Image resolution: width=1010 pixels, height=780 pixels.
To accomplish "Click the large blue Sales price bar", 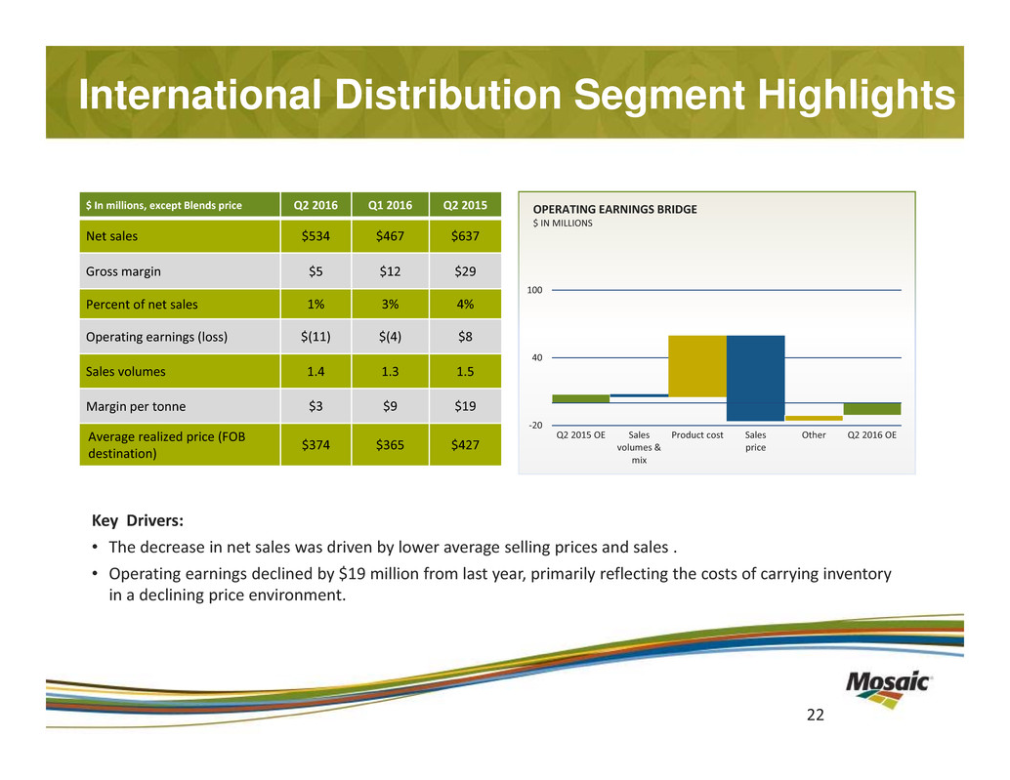I will click(x=755, y=378).
